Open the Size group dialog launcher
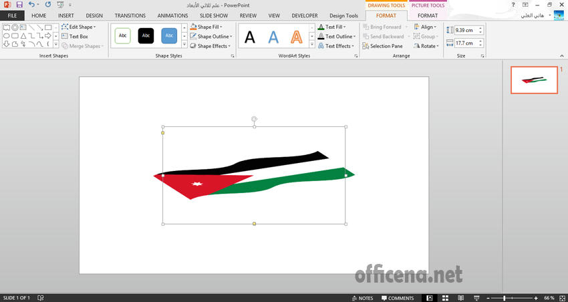 coord(482,56)
